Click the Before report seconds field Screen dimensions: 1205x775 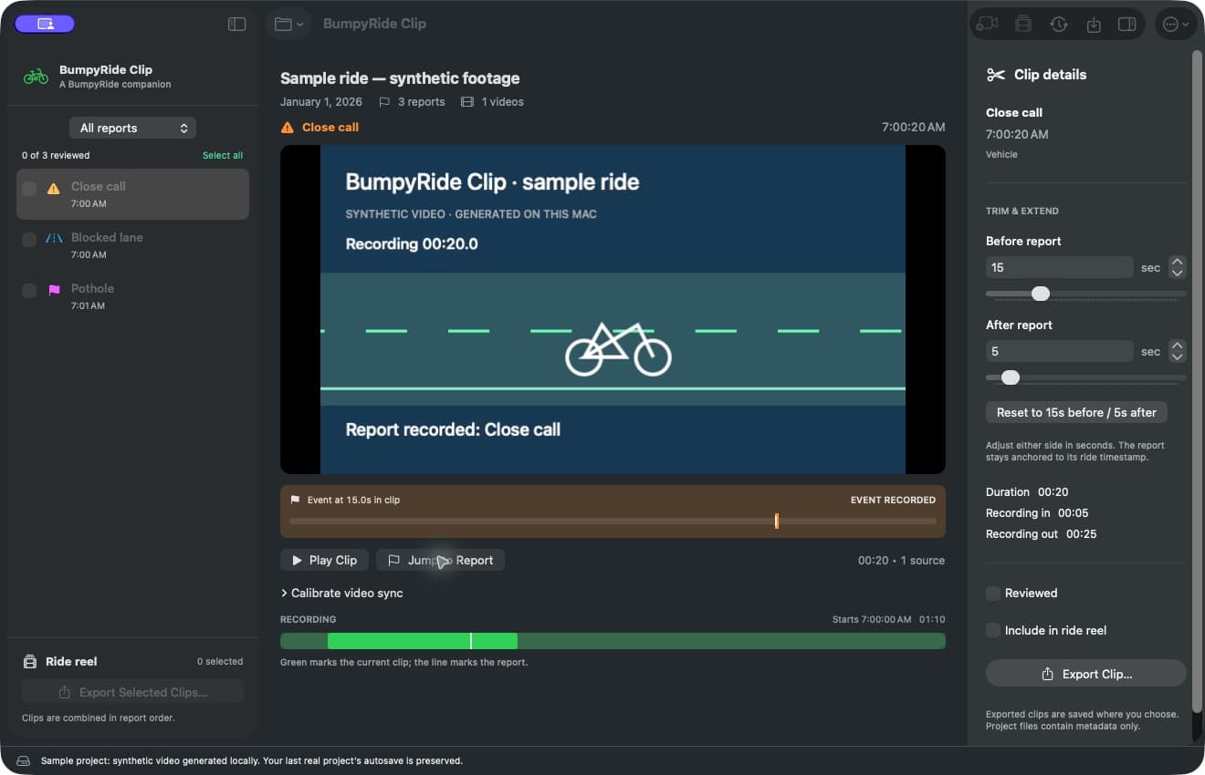coord(1060,267)
